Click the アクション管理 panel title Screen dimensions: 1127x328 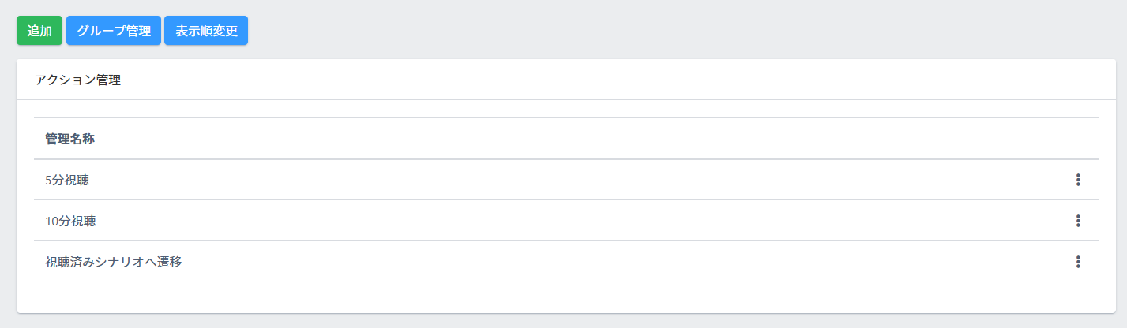point(77,80)
